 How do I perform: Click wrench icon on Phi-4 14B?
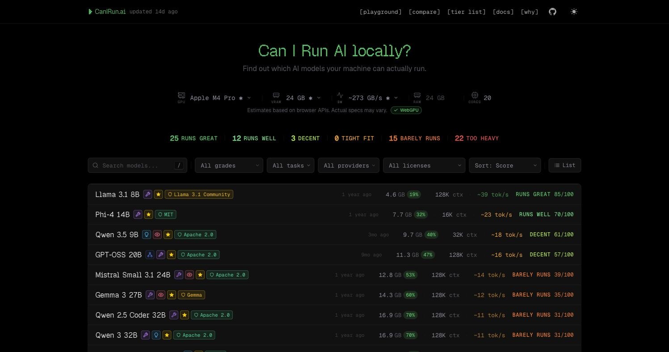[x=138, y=214]
